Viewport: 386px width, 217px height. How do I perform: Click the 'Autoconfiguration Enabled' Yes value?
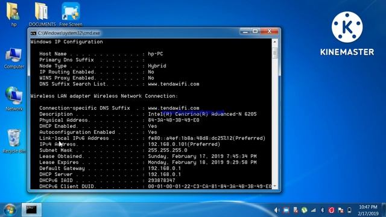pos(153,132)
